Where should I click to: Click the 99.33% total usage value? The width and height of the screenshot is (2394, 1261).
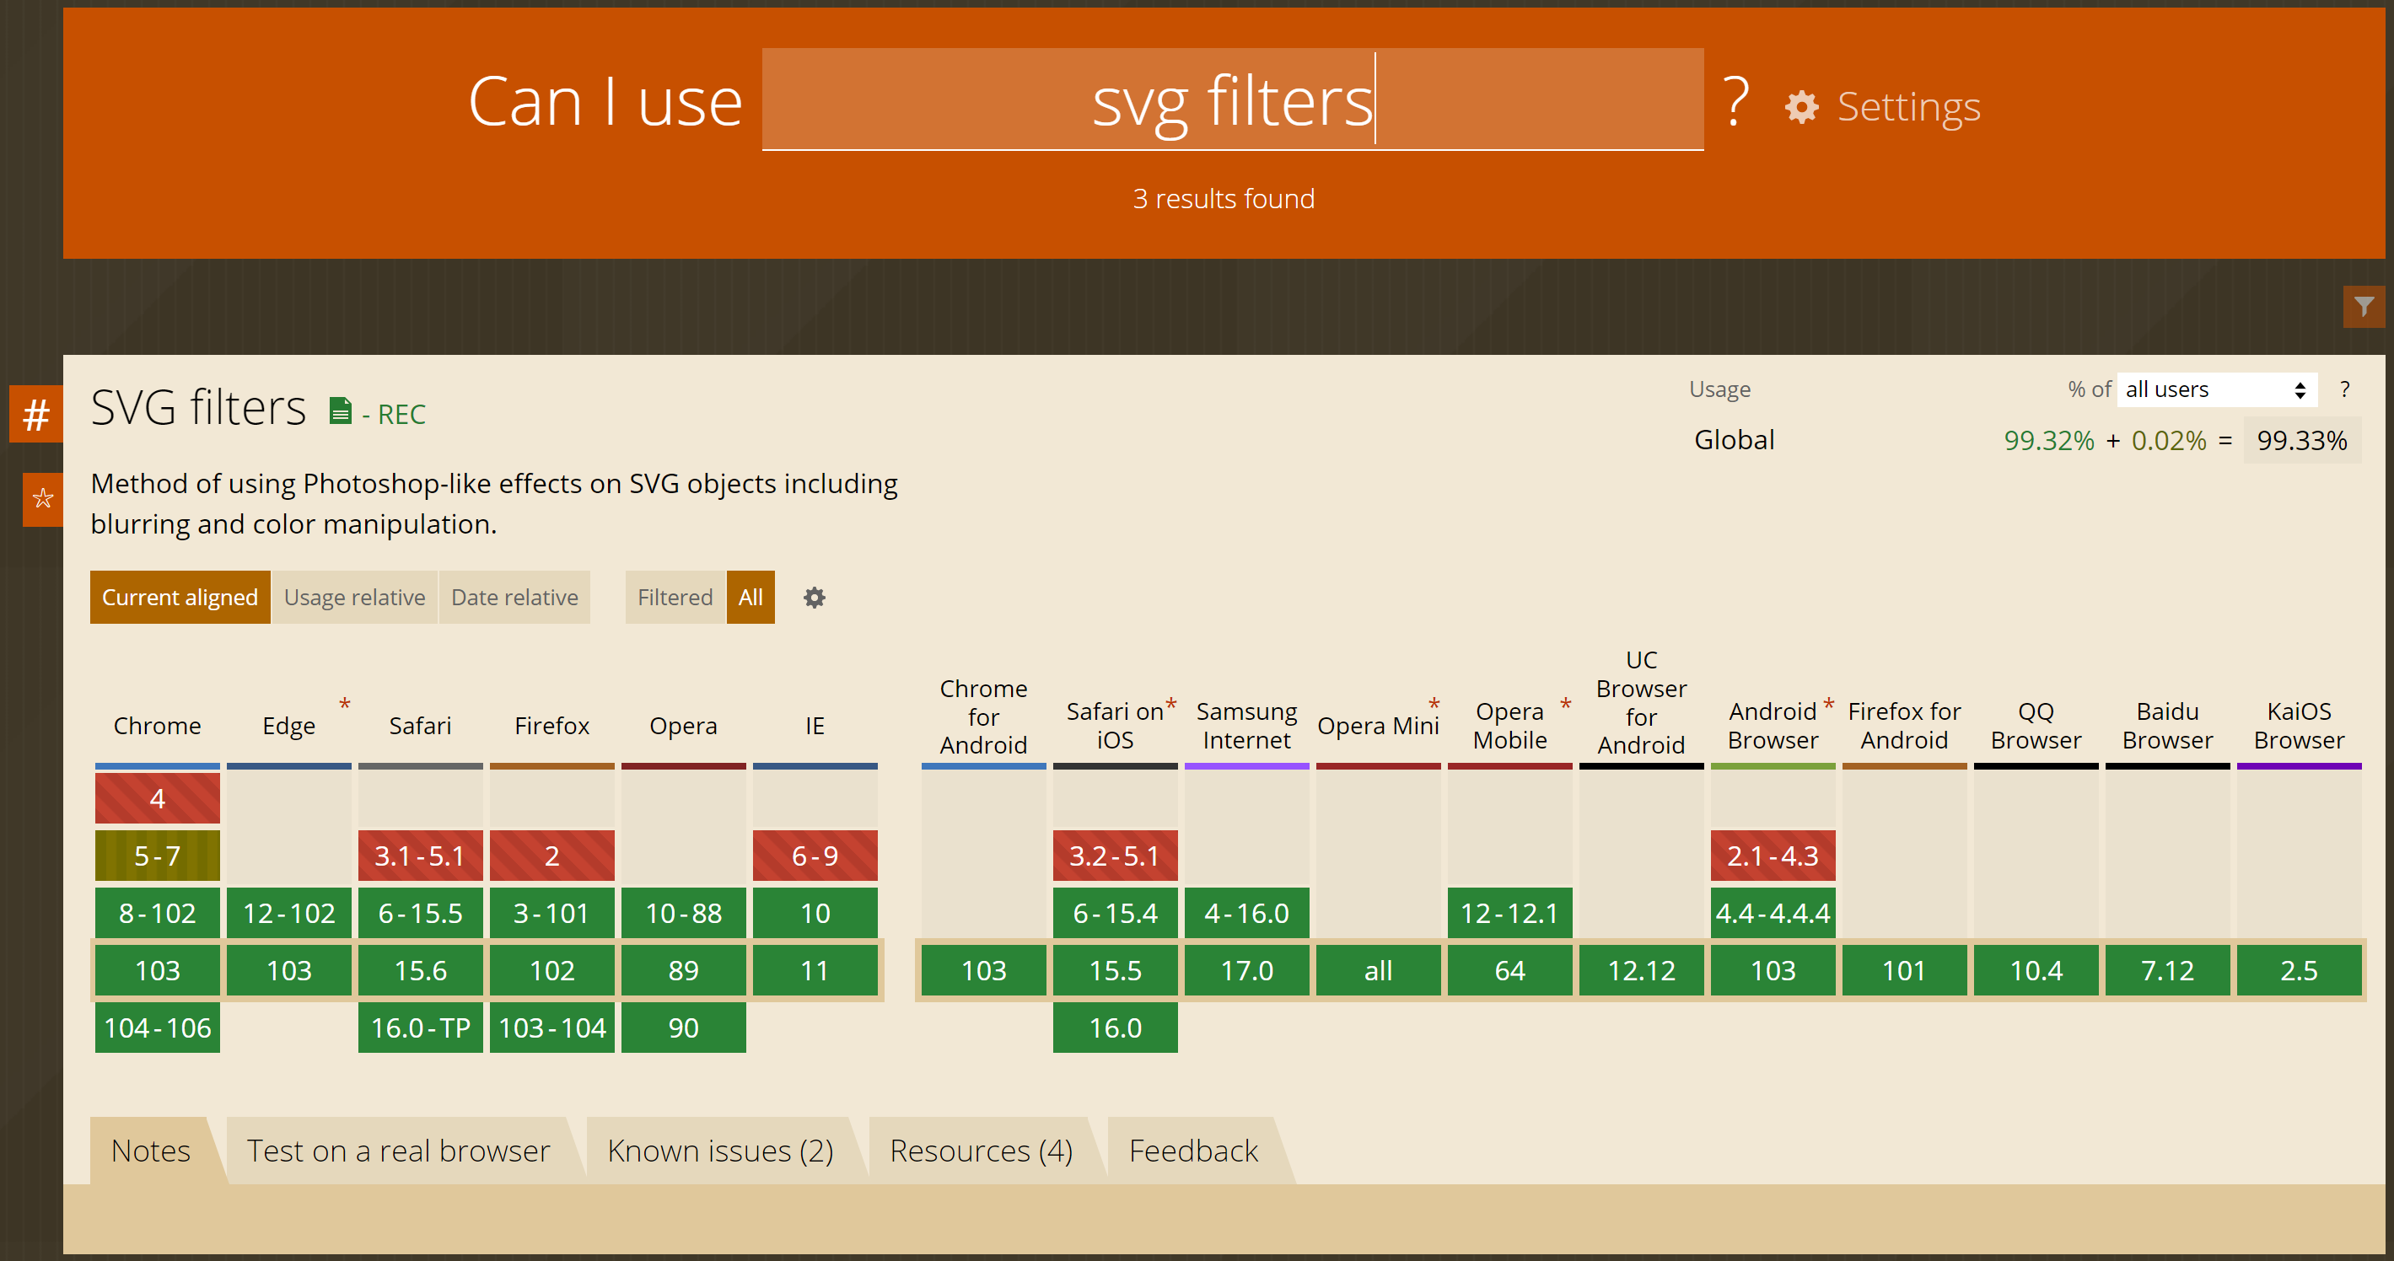[x=2302, y=441]
